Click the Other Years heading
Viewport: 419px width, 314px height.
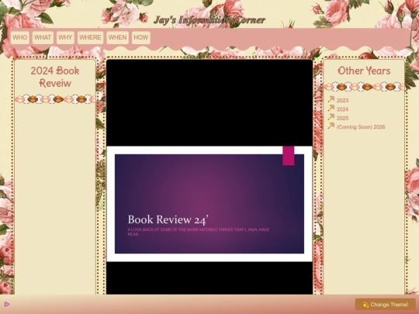(364, 71)
